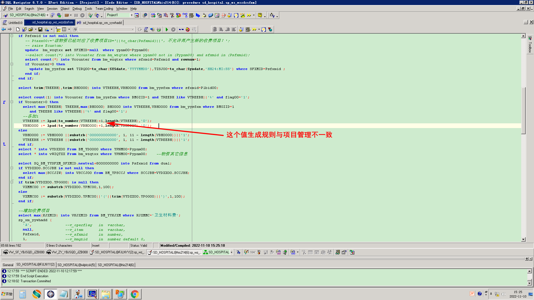Image resolution: width=534 pixels, height=300 pixels.
Task: Open Chrome from the taskbar
Action: pos(135,294)
